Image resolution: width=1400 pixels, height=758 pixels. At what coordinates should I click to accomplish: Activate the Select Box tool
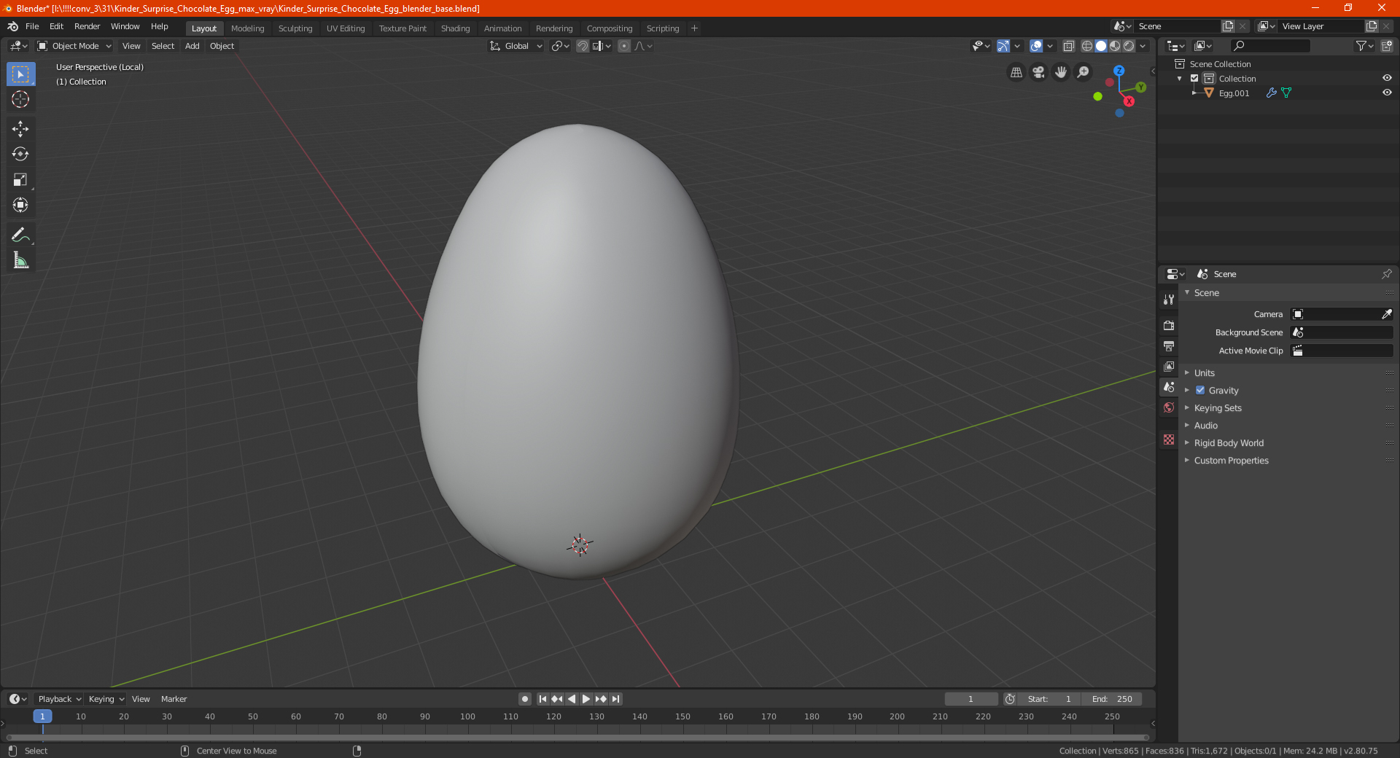(x=20, y=74)
